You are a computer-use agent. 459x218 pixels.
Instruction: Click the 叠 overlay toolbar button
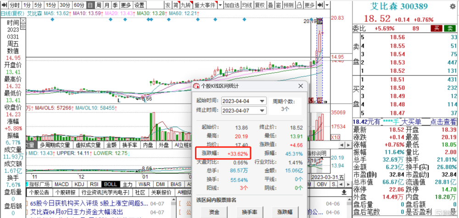pos(271,5)
